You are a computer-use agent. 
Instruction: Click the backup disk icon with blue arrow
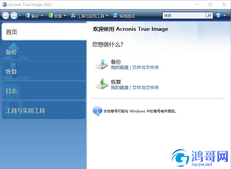[102, 64]
